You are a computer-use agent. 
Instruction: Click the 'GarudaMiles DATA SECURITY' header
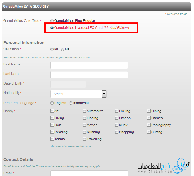(x=26, y=6)
